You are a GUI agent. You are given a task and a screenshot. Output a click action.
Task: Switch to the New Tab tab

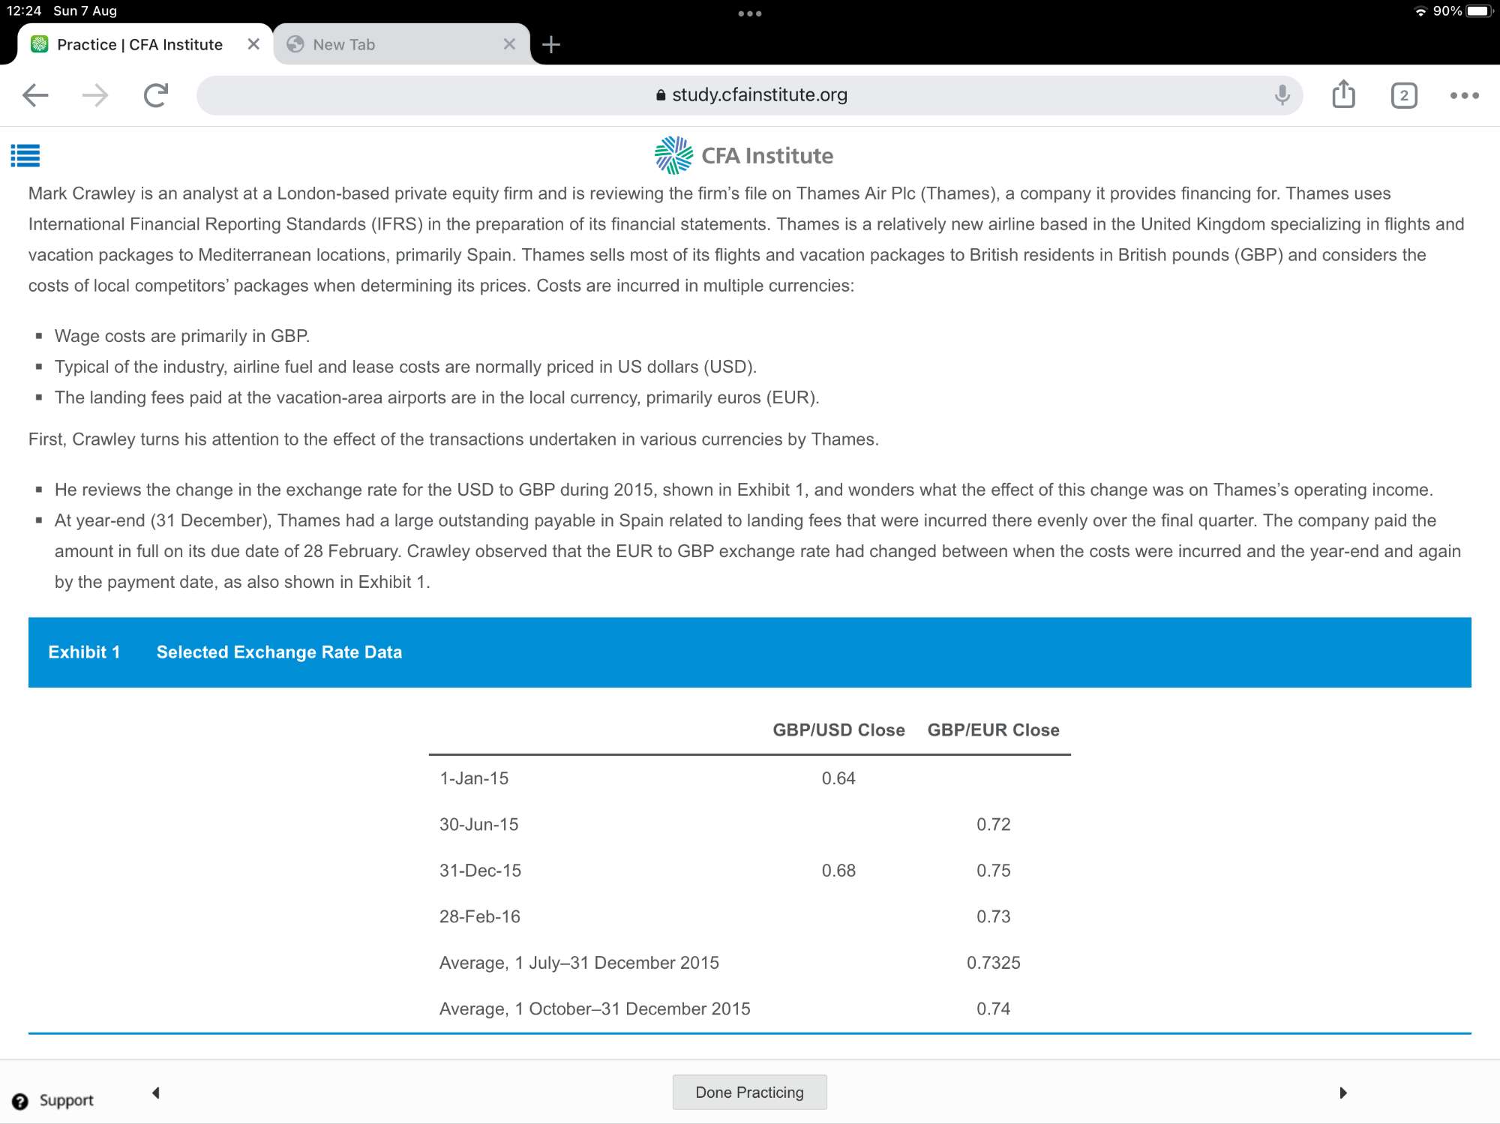point(401,44)
